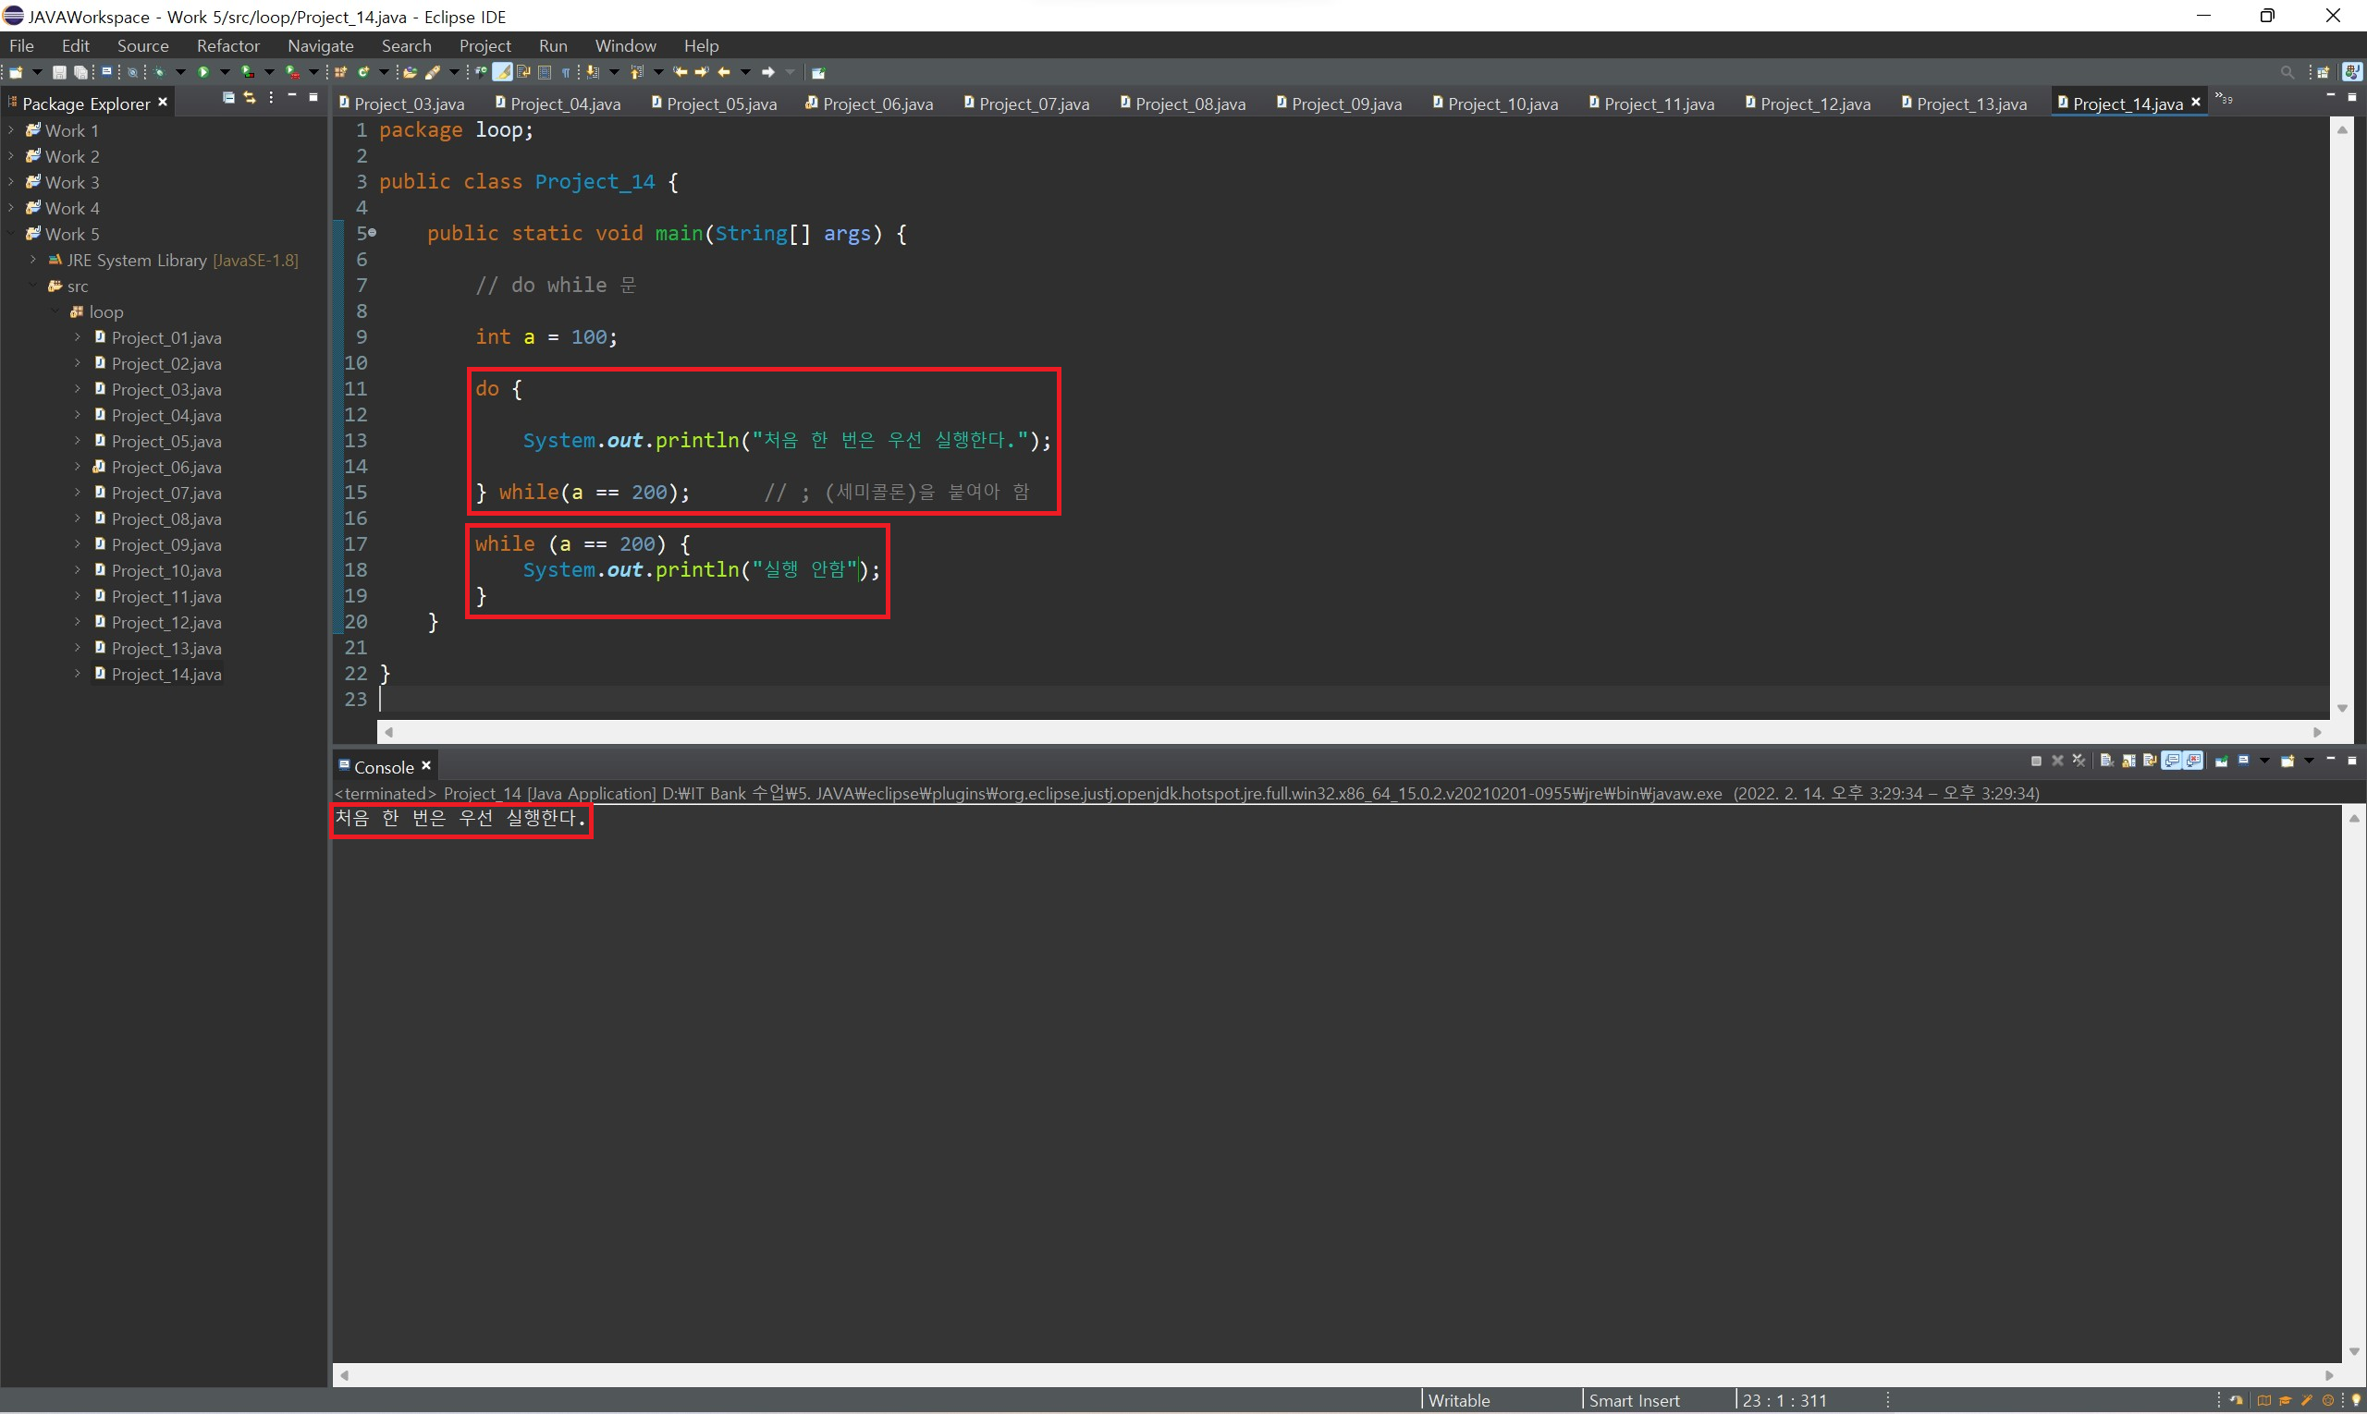Toggle Scroll Lock in Console toolbar
The image size is (2367, 1414).
[x=2128, y=761]
